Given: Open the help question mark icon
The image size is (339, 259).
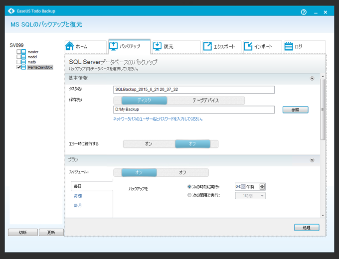Looking at the screenshot, I should (304, 12).
